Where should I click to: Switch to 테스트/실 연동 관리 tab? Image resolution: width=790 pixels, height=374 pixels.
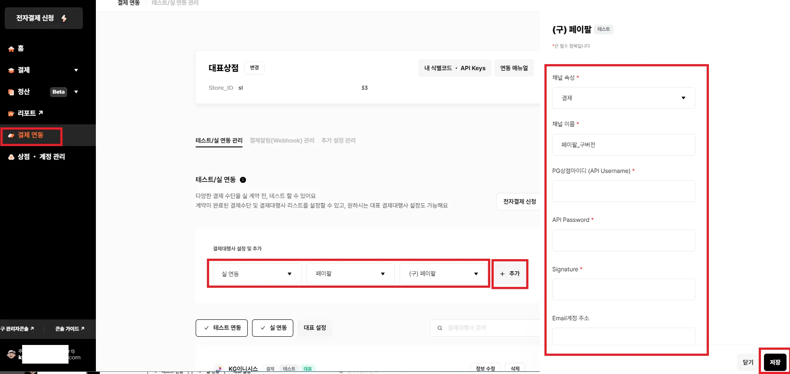coord(219,140)
